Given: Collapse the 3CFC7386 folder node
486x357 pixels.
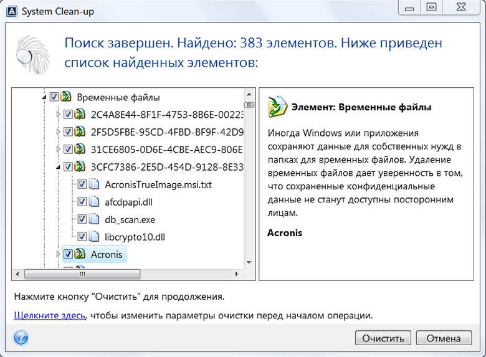Looking at the screenshot, I should (x=59, y=167).
